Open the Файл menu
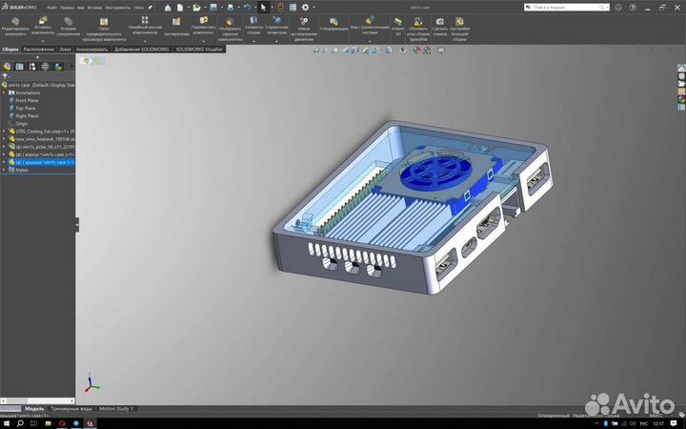 click(x=52, y=8)
